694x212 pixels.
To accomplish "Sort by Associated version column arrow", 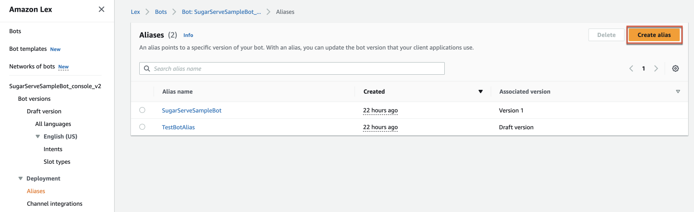I will point(678,92).
